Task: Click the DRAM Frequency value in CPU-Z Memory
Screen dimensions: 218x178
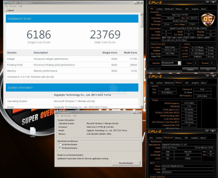Action: click(189, 103)
